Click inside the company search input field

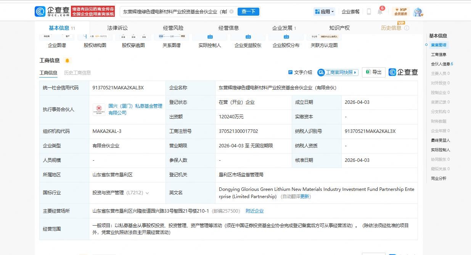pos(175,11)
